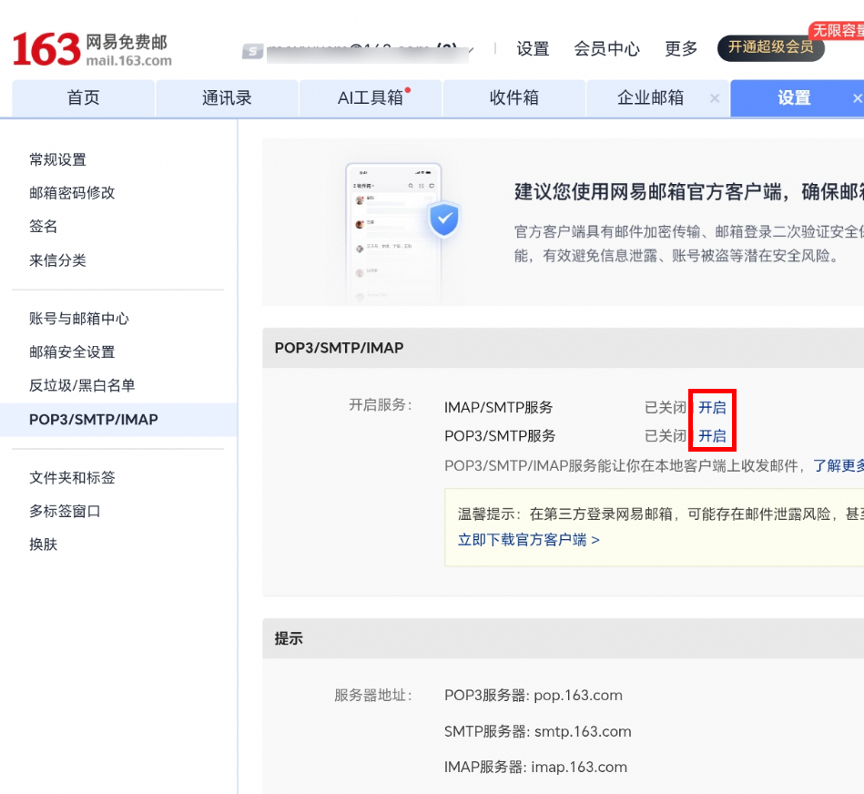The width and height of the screenshot is (864, 794).
Task: Open 换肤 in sidebar
Action: tap(44, 545)
